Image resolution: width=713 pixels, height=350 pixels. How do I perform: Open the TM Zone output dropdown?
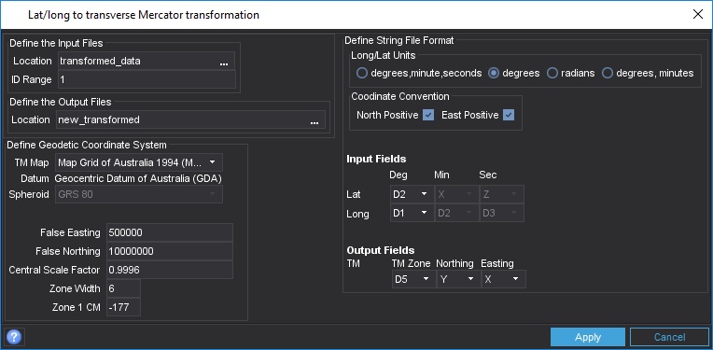pos(413,280)
